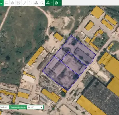Screen dimensions: 119x115
Task: Expand the print options dropdown arrow
Action: tap(60, 3)
